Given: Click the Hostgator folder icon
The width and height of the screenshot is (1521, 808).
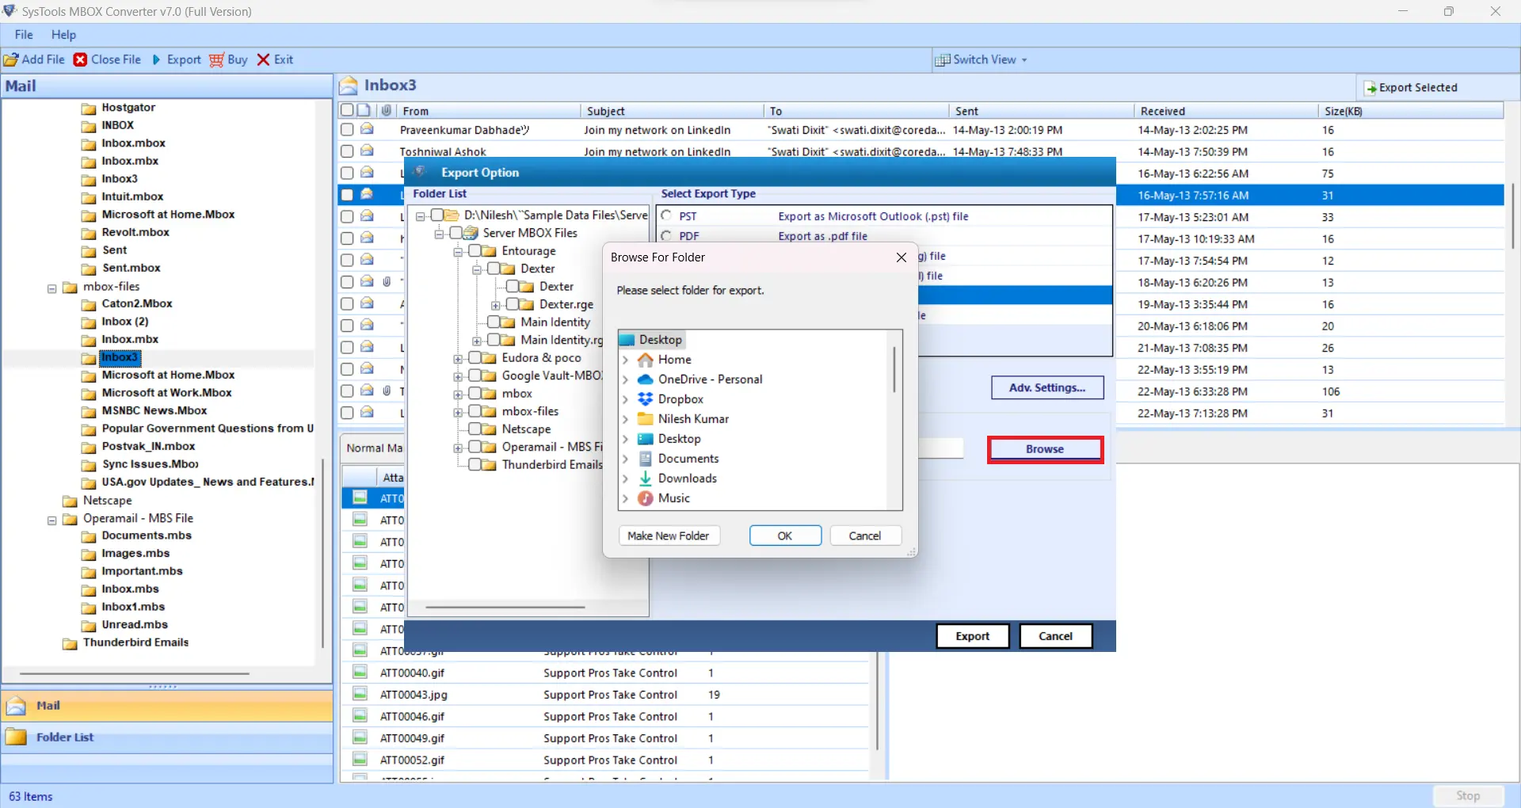Looking at the screenshot, I should coord(89,109).
